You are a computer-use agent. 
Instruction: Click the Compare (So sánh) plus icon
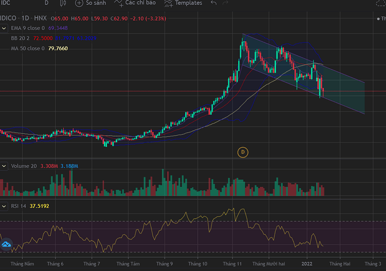coord(78,3)
